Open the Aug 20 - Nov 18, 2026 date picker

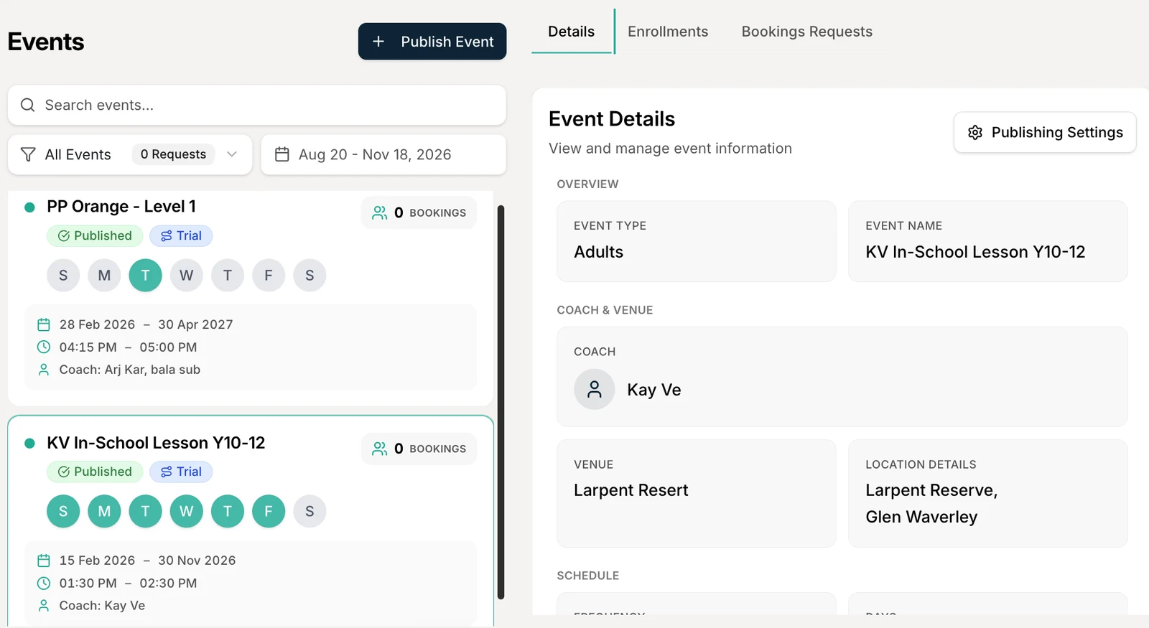[x=383, y=155]
